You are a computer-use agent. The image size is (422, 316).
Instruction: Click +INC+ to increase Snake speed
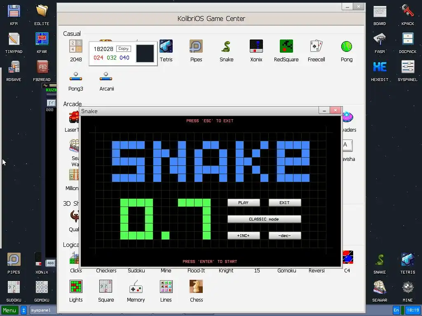pyautogui.click(x=244, y=235)
